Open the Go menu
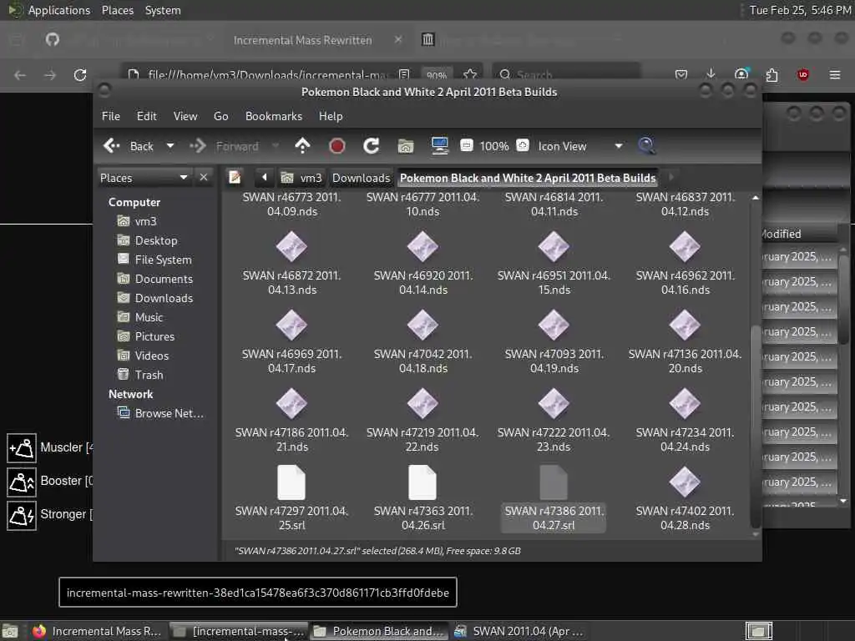The width and height of the screenshot is (855, 641). click(x=220, y=116)
